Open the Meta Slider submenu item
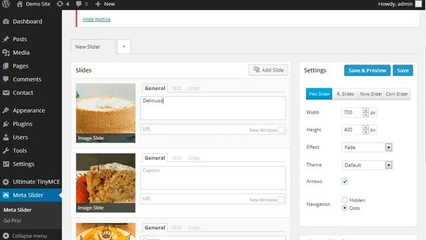The height and width of the screenshot is (240, 426). click(x=17, y=210)
